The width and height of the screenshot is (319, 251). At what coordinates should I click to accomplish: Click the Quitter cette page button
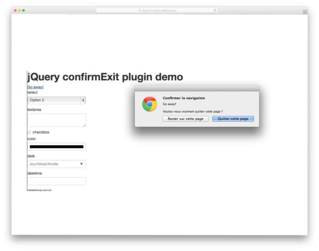(233, 119)
